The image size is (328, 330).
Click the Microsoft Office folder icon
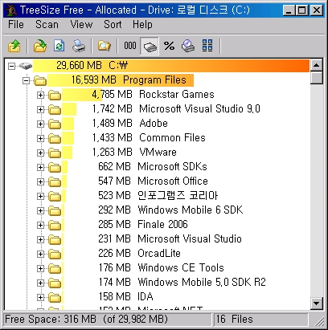point(55,181)
